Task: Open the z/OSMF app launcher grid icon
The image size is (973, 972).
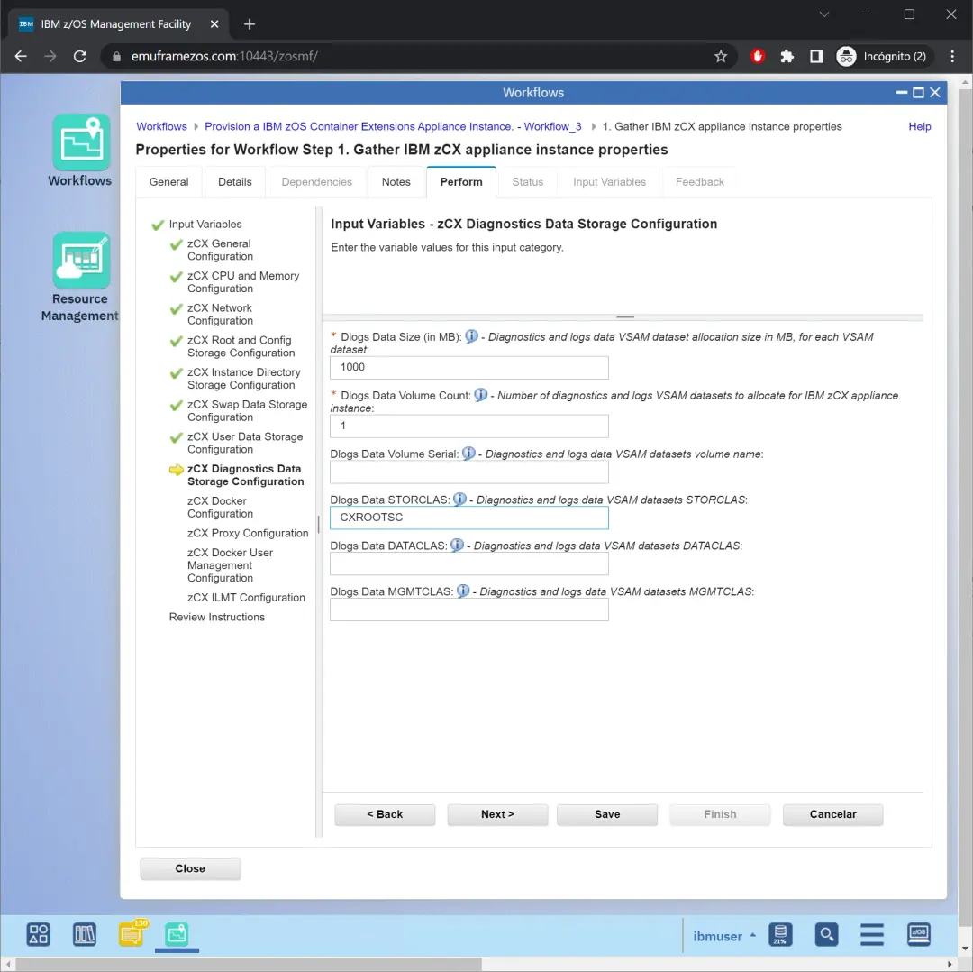Action: (39, 934)
